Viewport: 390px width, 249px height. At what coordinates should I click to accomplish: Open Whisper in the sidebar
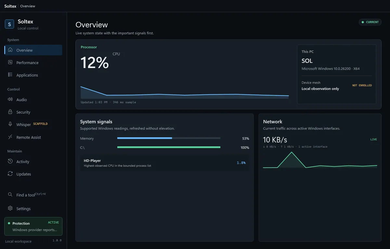[33, 125]
